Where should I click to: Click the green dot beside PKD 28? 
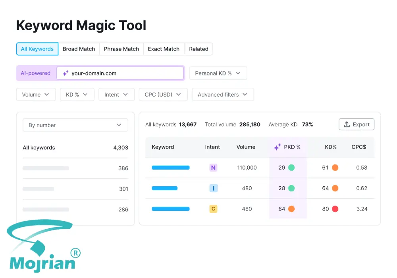[291, 188]
